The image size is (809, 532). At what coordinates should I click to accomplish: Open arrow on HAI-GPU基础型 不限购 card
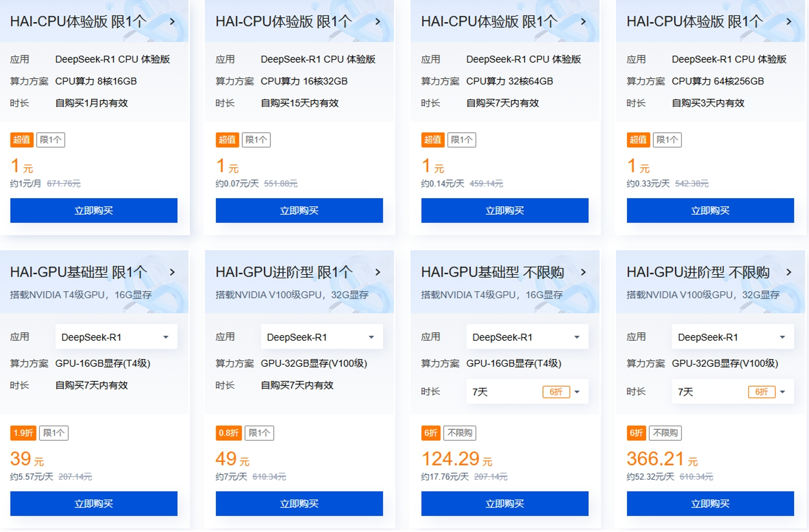[x=584, y=272]
